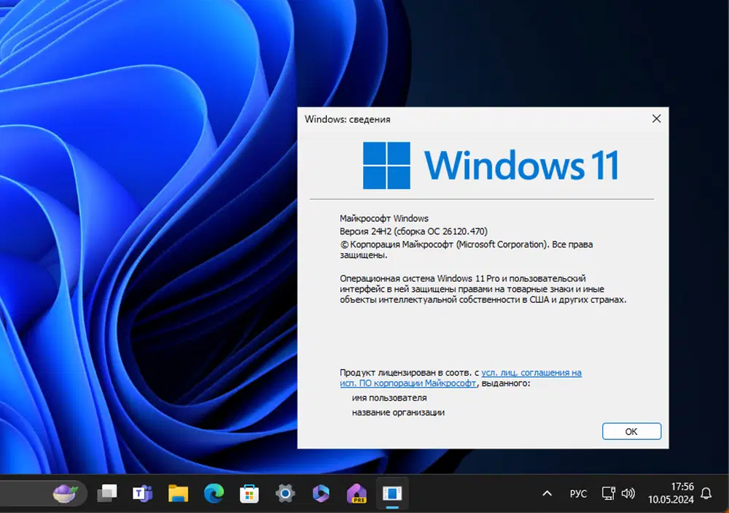This screenshot has width=729, height=513.
Task: Open the network status tray icon
Action: (607, 493)
